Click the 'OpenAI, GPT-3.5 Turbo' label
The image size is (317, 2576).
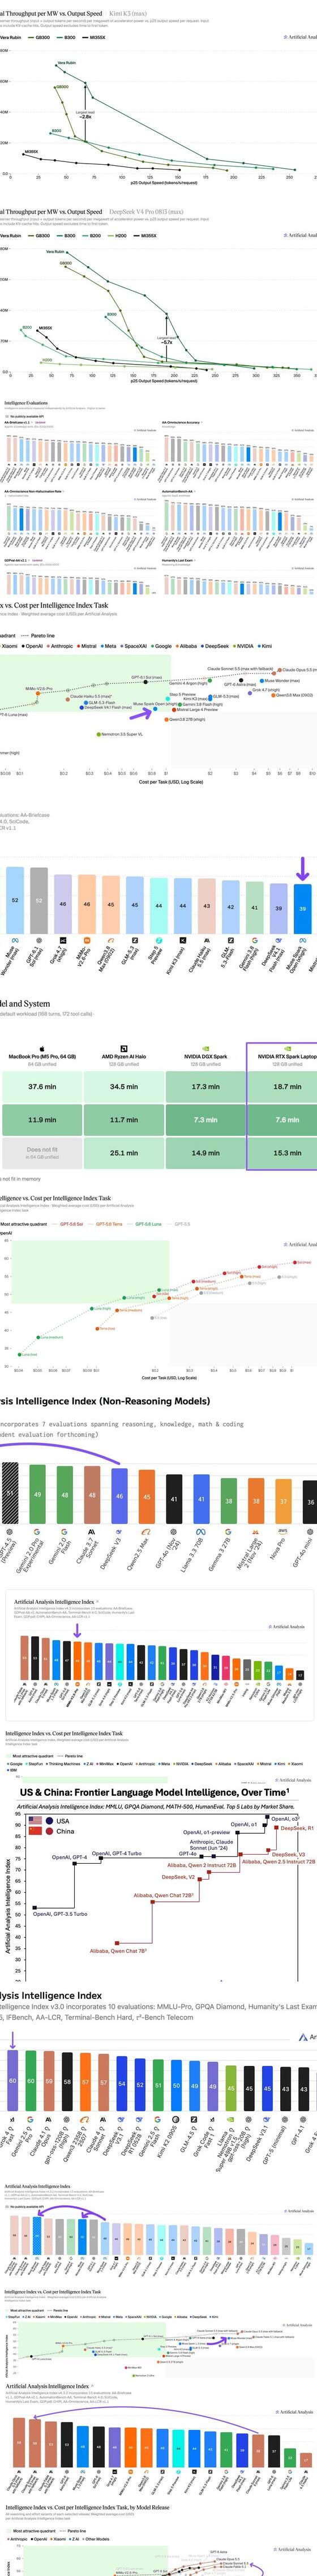(x=59, y=1914)
